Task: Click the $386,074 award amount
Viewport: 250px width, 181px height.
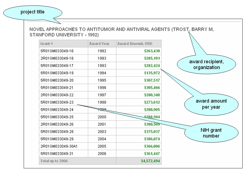Action: 152,139
